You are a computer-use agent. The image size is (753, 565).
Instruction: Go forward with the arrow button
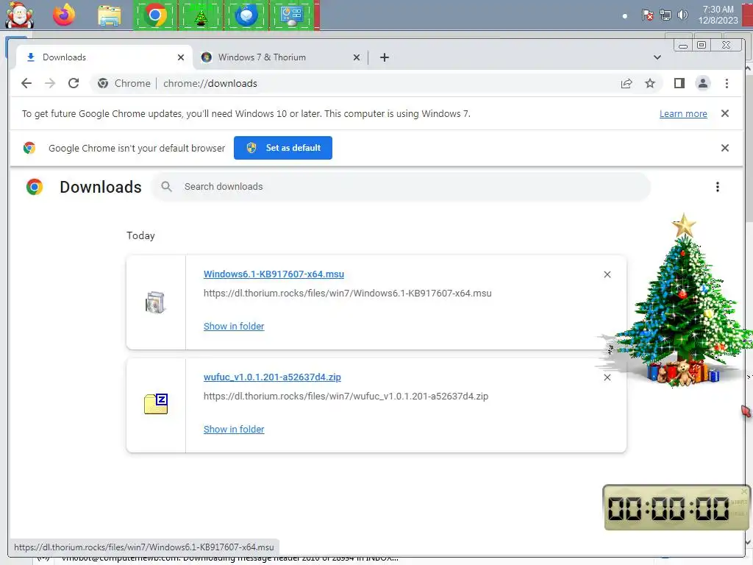coord(50,83)
